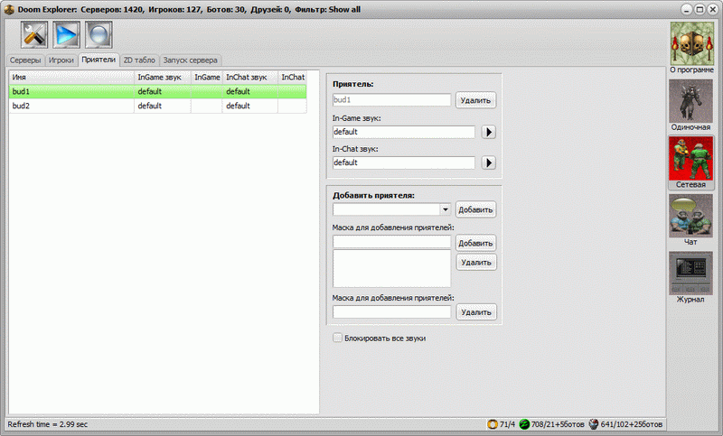Switch to the Серверы tab
This screenshot has height=436, width=723.
tap(25, 60)
